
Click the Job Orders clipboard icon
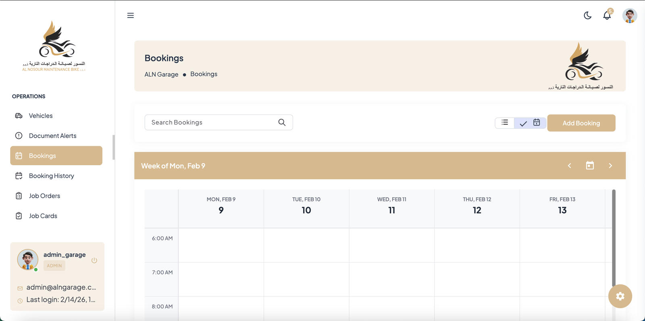[19, 196]
